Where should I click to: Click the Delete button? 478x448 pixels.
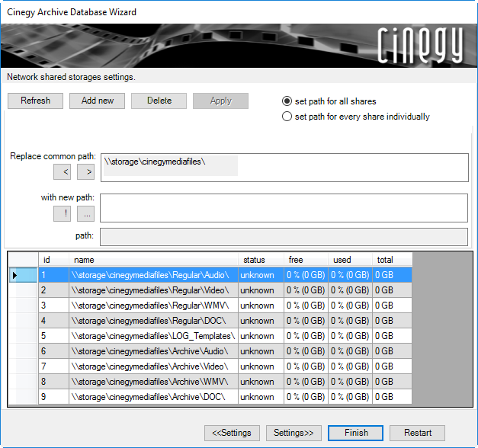(159, 101)
